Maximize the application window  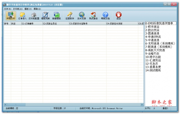pyautogui.click(x=169, y=5)
